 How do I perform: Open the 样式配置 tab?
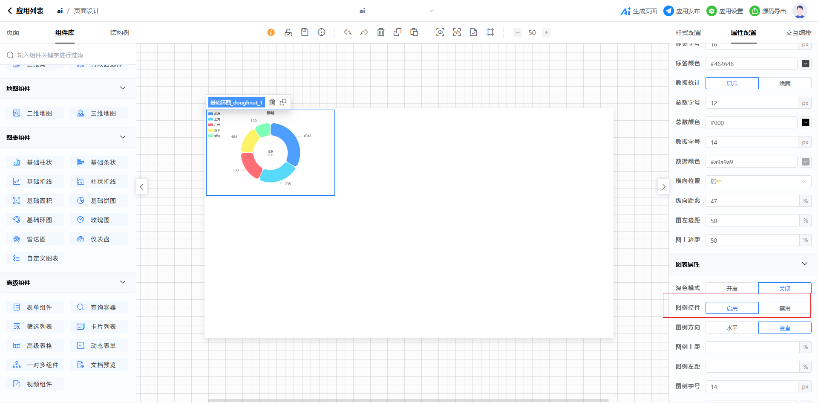pos(688,33)
